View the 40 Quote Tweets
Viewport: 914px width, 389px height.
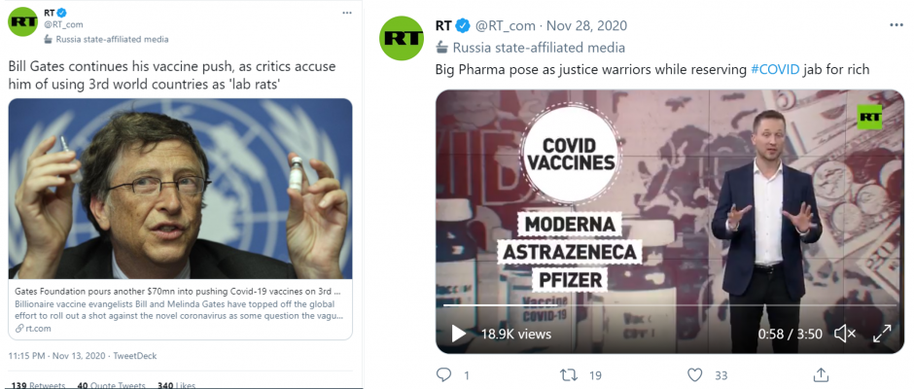(111, 385)
